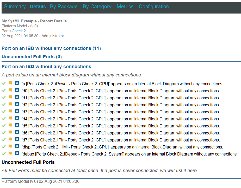Click the comment bubble beside the 'disp' port
The image size is (241, 188).
(10, 147)
